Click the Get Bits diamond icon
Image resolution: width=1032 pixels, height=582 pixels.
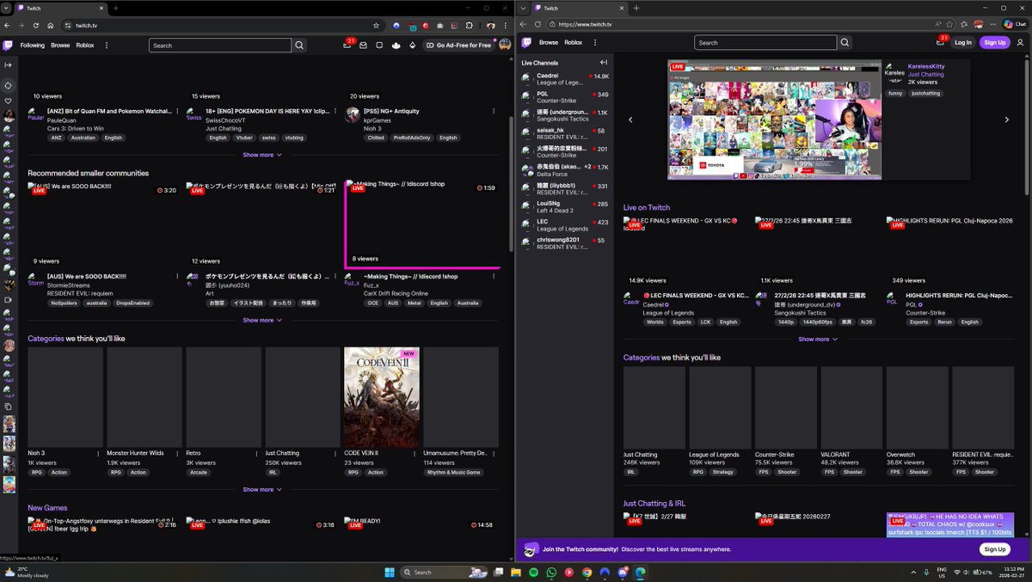[412, 45]
